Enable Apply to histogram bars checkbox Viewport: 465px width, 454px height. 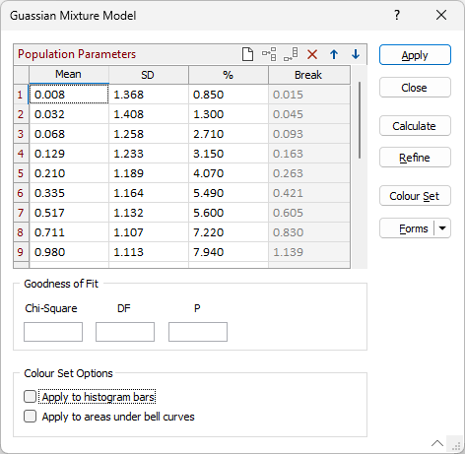coord(30,397)
